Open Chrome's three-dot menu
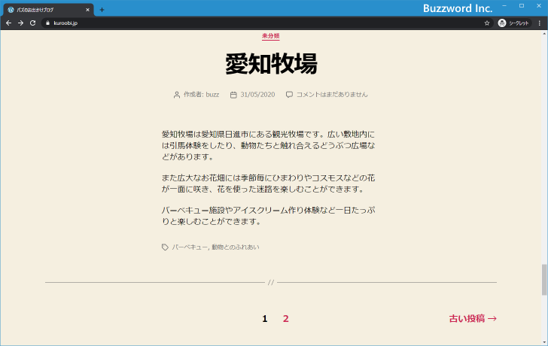 (540, 23)
